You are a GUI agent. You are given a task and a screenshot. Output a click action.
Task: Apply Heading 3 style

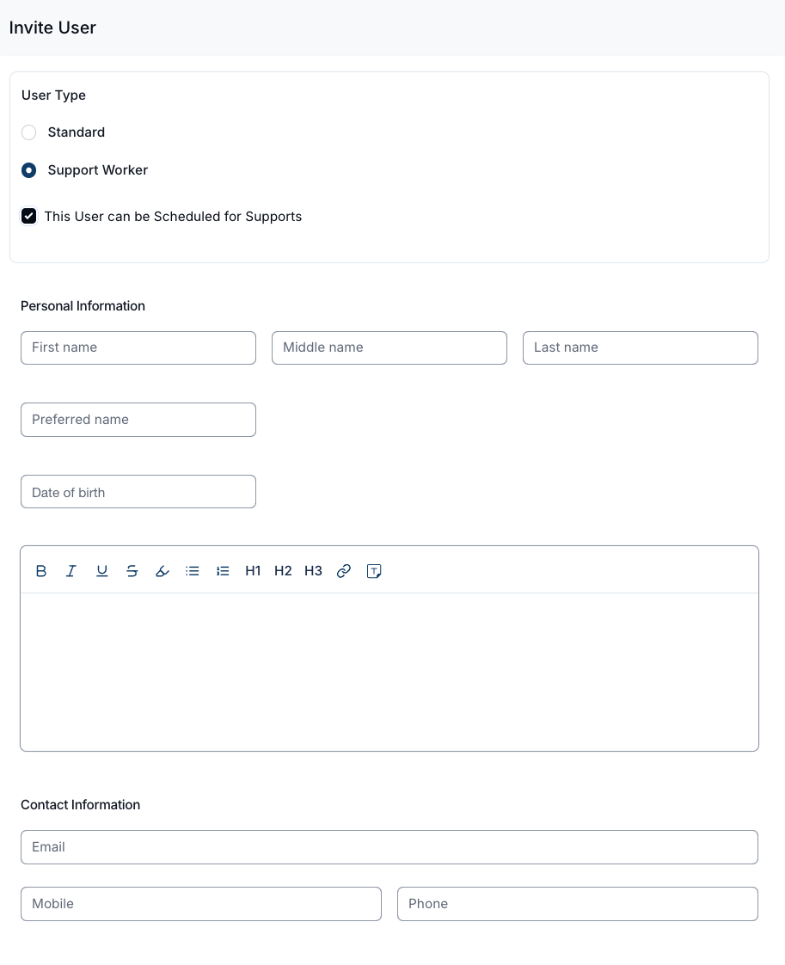pos(313,571)
